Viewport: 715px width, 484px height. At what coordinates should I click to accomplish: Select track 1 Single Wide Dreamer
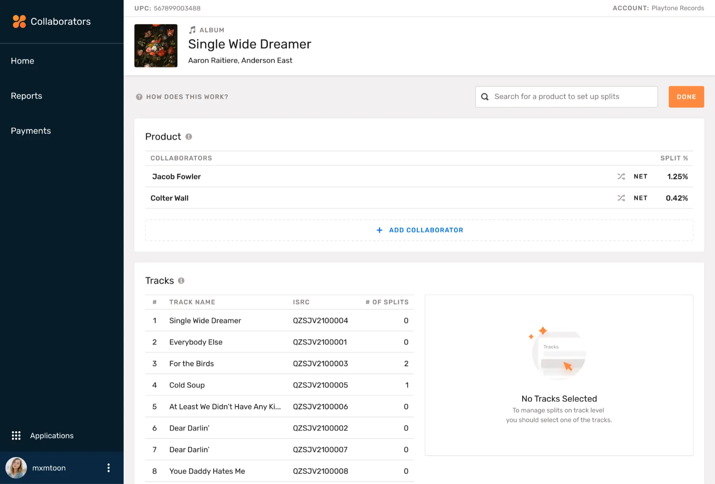click(x=279, y=320)
